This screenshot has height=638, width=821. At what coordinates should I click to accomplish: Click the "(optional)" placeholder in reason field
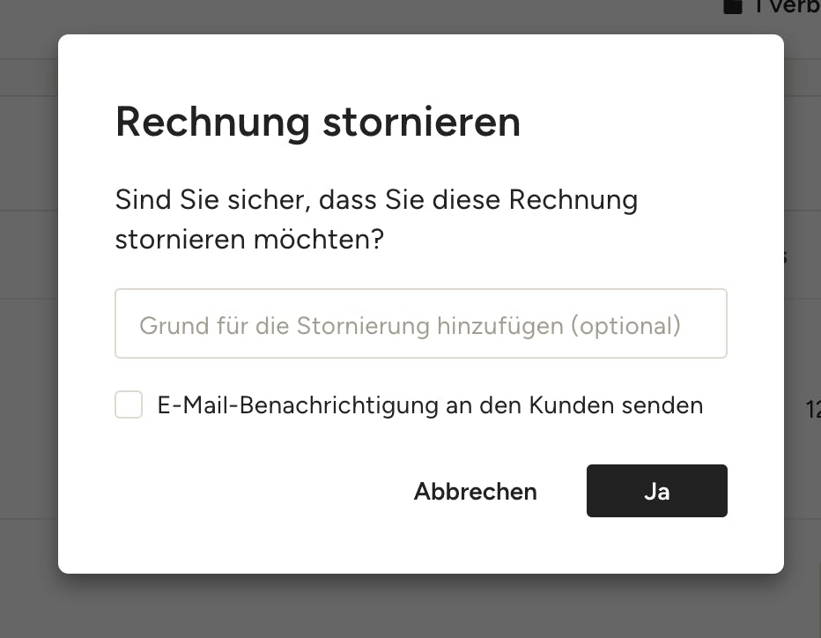[x=626, y=326]
